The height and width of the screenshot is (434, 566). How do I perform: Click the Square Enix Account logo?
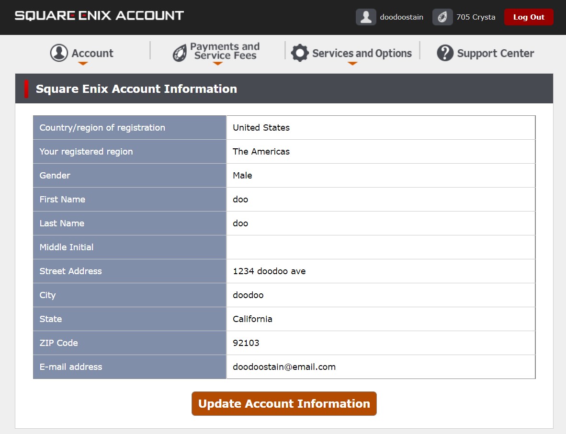tap(99, 15)
